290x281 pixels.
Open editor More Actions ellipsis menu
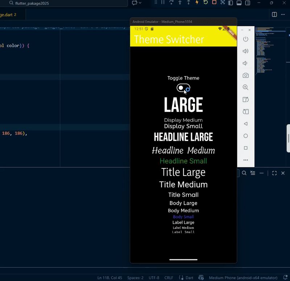[x=283, y=14]
